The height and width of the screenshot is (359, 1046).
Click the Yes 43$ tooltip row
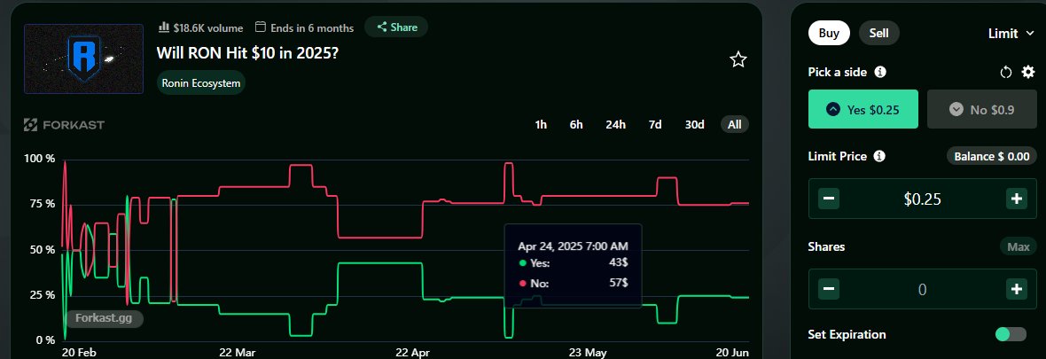click(573, 263)
